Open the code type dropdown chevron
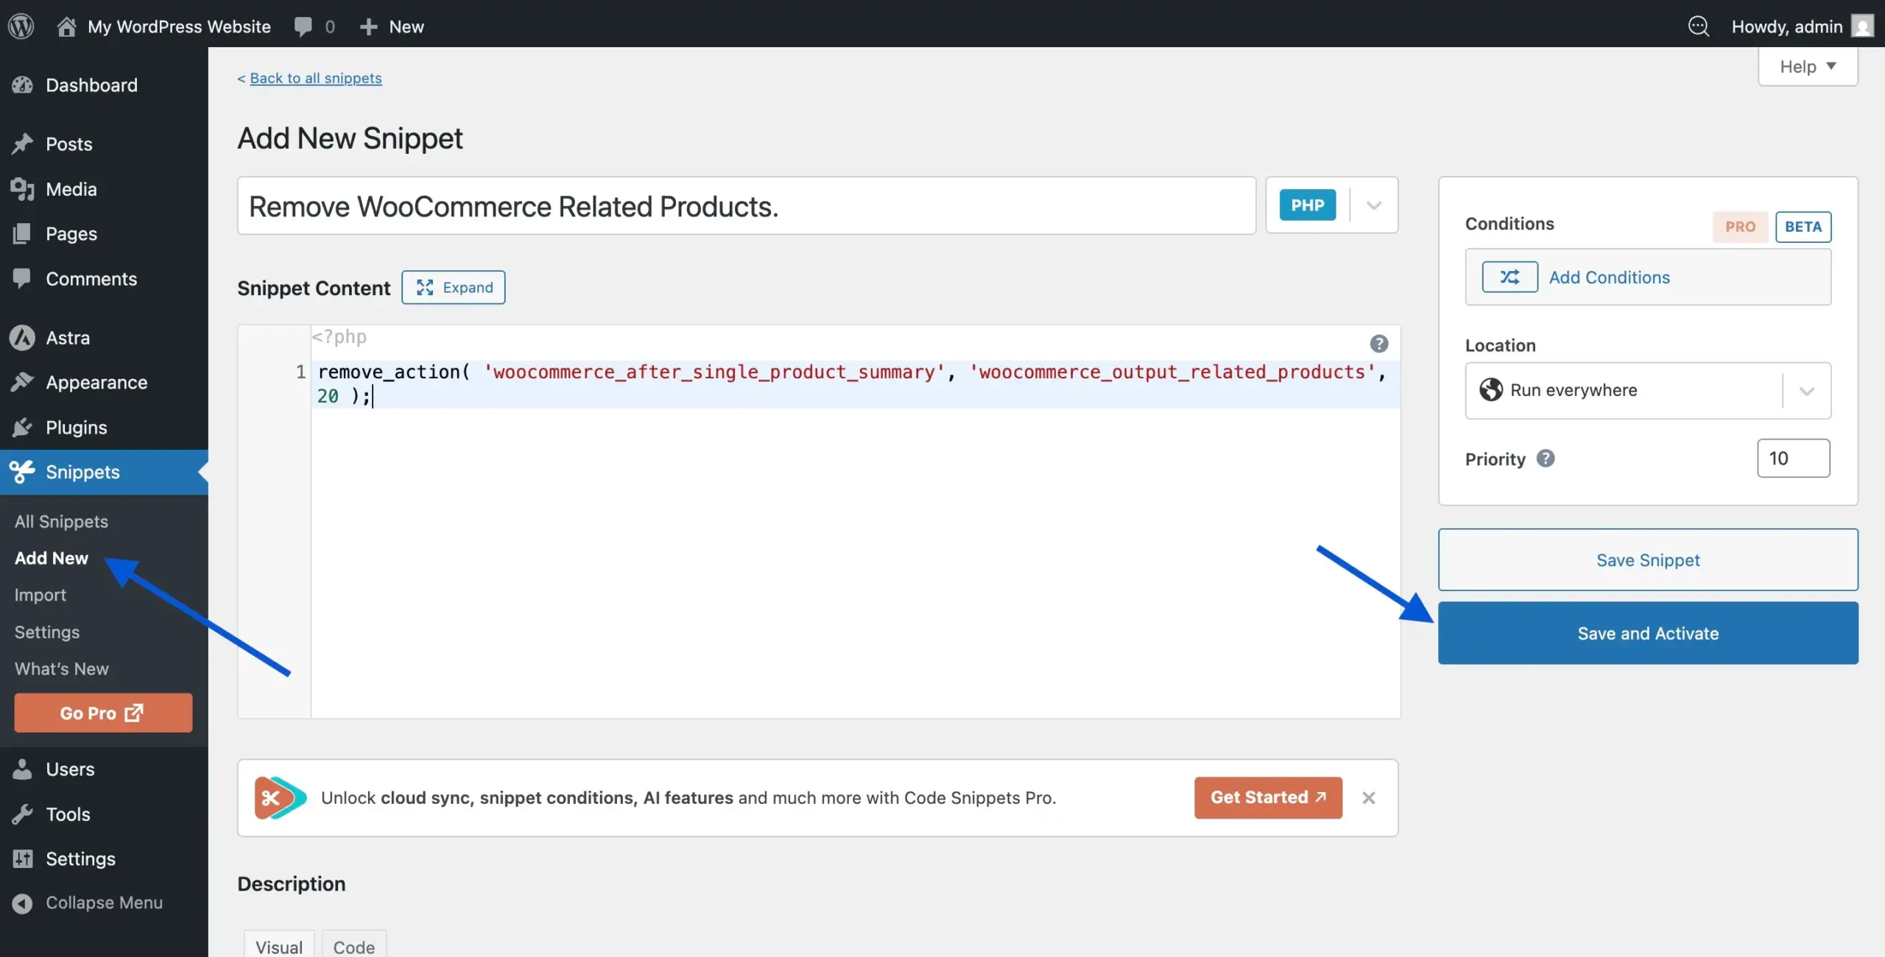The height and width of the screenshot is (957, 1885). [x=1374, y=205]
